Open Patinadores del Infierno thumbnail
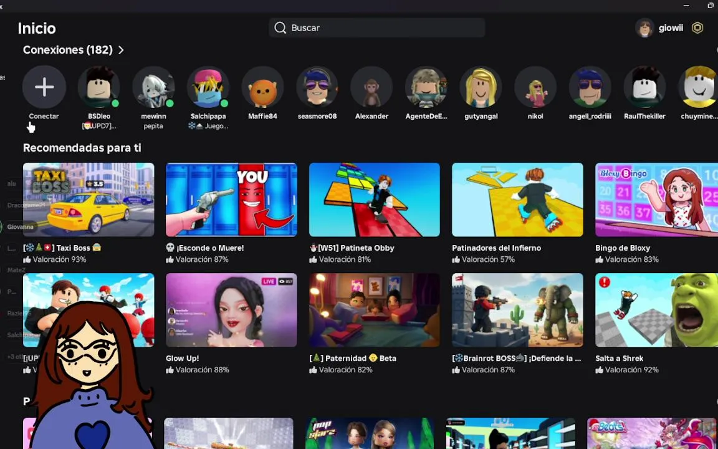Viewport: 718px width, 449px height. (517, 200)
